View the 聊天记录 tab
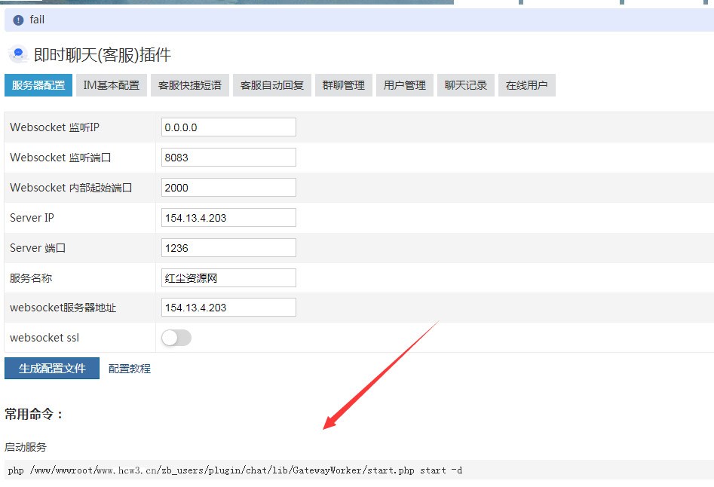The width and height of the screenshot is (714, 487). tap(466, 85)
